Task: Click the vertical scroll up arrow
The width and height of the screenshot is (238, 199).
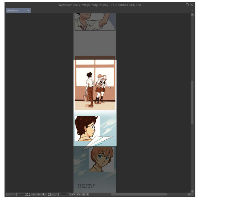Action: 192,15
